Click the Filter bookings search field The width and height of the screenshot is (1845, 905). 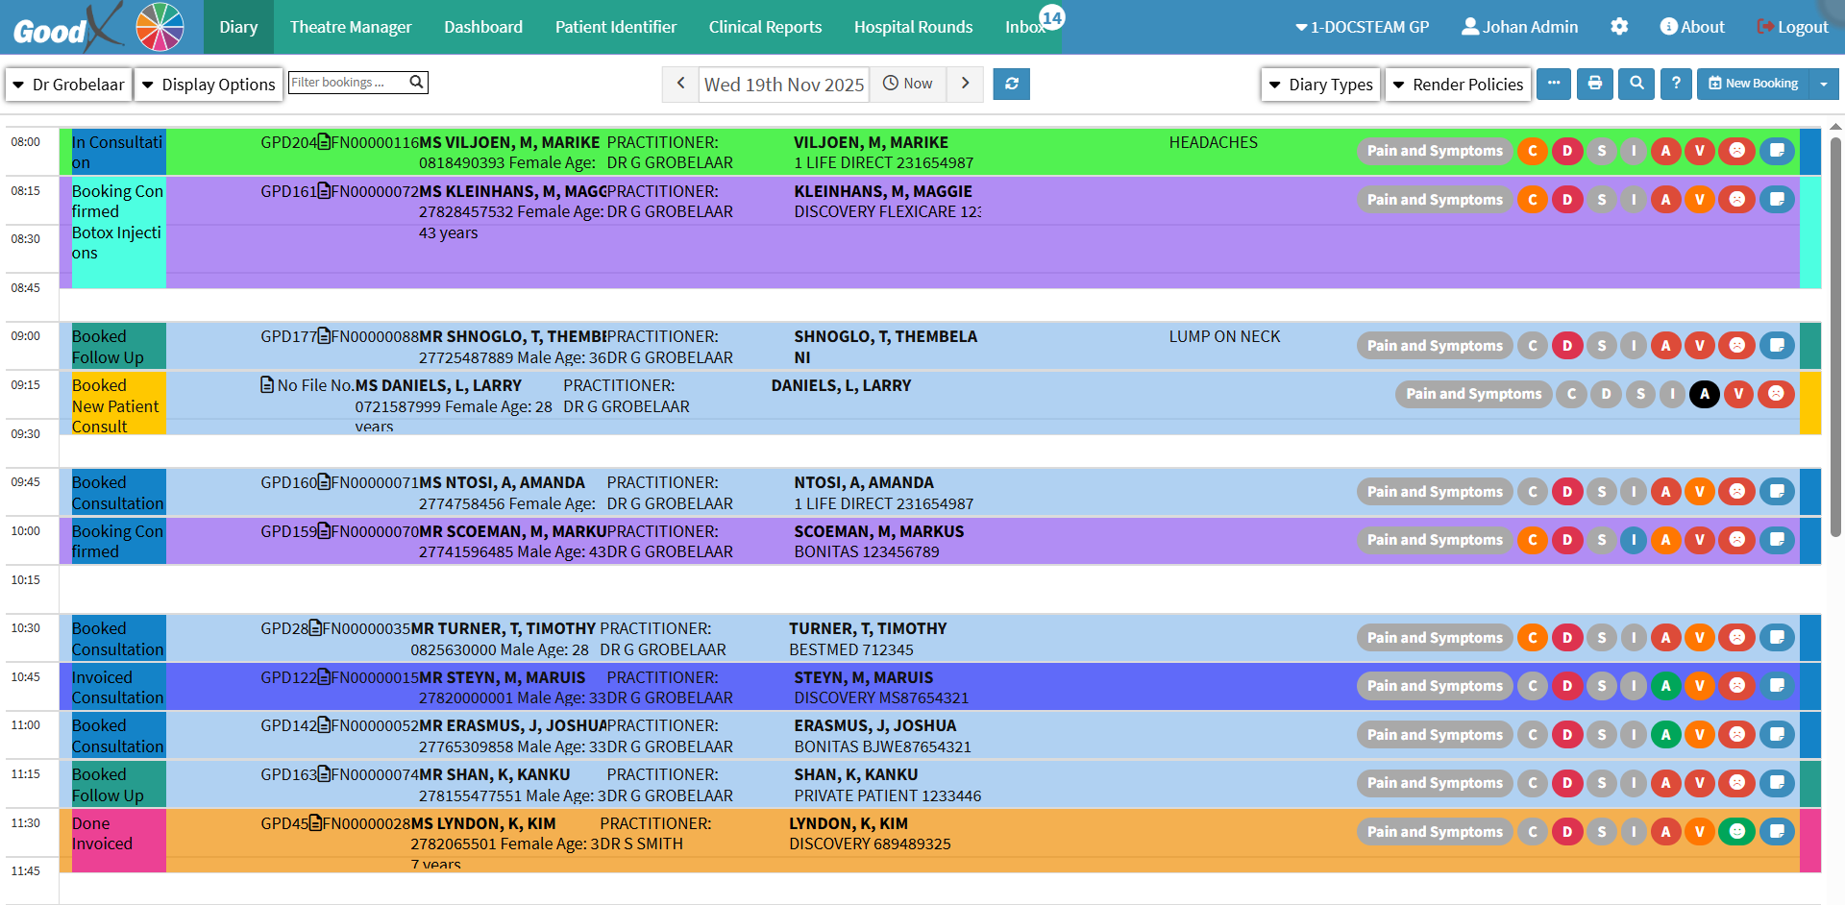coord(348,83)
